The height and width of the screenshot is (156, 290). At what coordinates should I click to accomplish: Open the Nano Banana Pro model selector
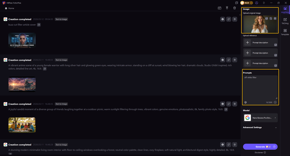coord(260,118)
